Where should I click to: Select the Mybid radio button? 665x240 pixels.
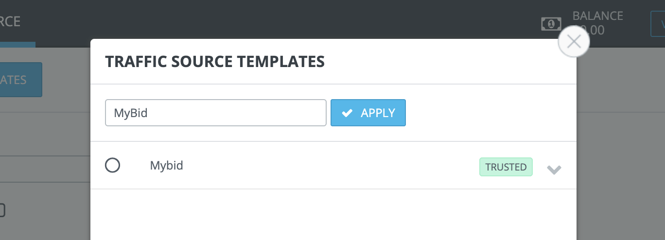112,166
